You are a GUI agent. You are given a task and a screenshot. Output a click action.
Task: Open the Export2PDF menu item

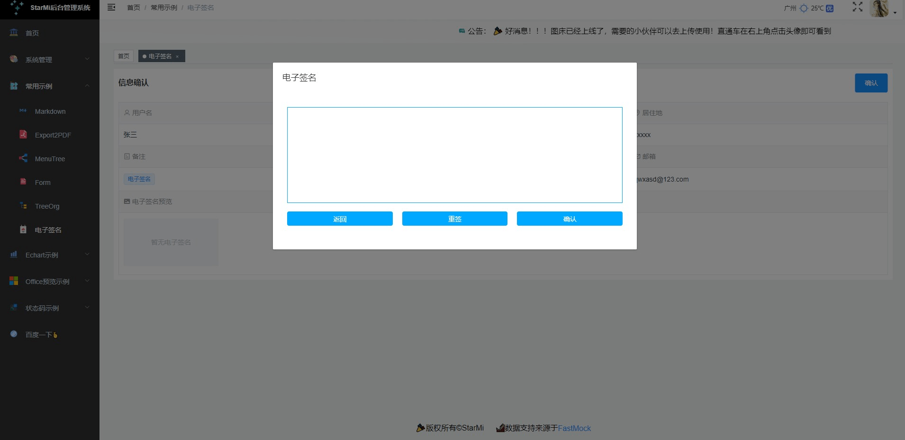(50, 135)
